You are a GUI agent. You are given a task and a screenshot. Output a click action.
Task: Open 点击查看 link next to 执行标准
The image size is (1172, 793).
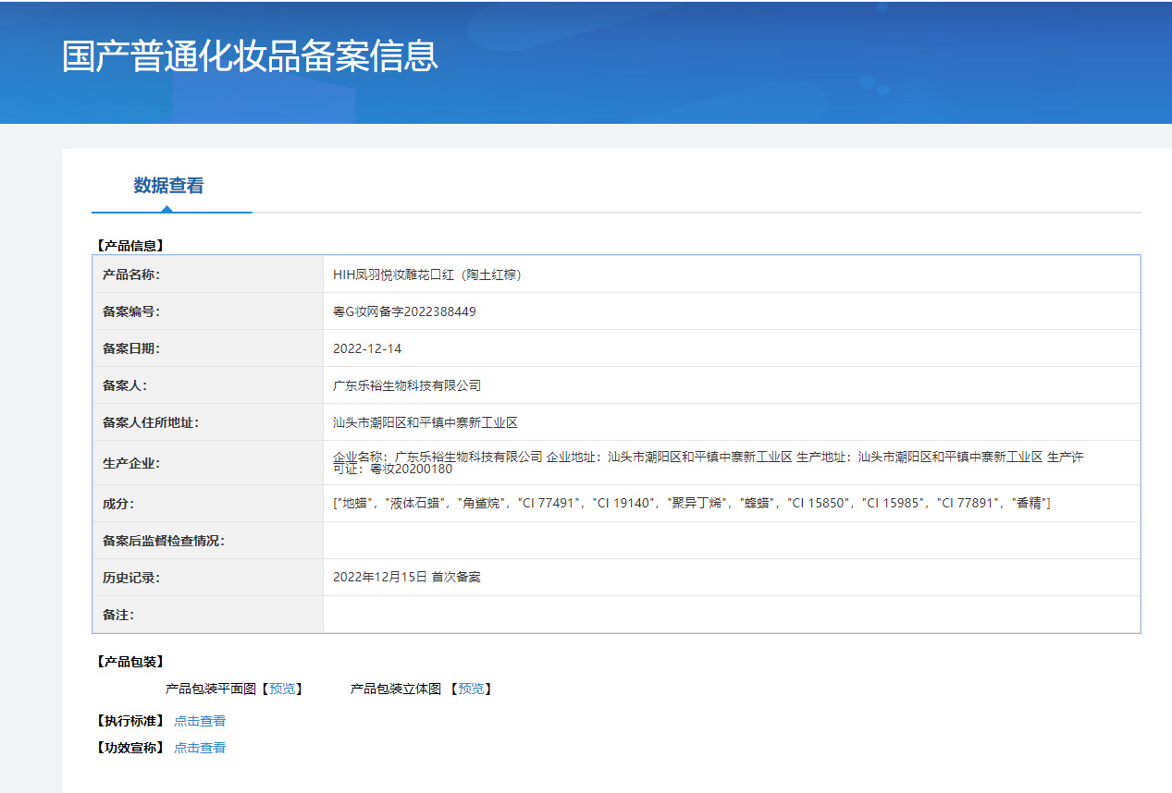(x=200, y=721)
